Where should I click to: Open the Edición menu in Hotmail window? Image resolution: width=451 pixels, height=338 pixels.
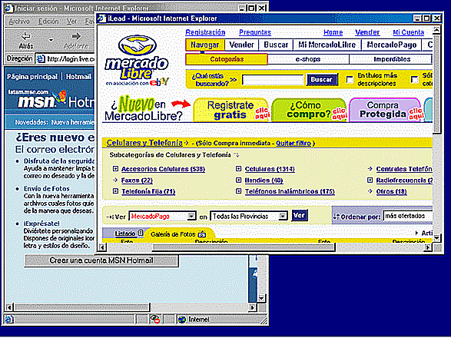coord(48,22)
